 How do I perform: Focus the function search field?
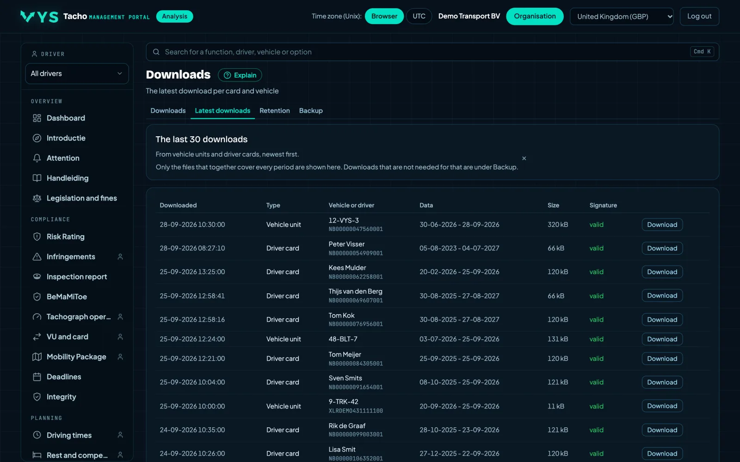click(x=432, y=52)
